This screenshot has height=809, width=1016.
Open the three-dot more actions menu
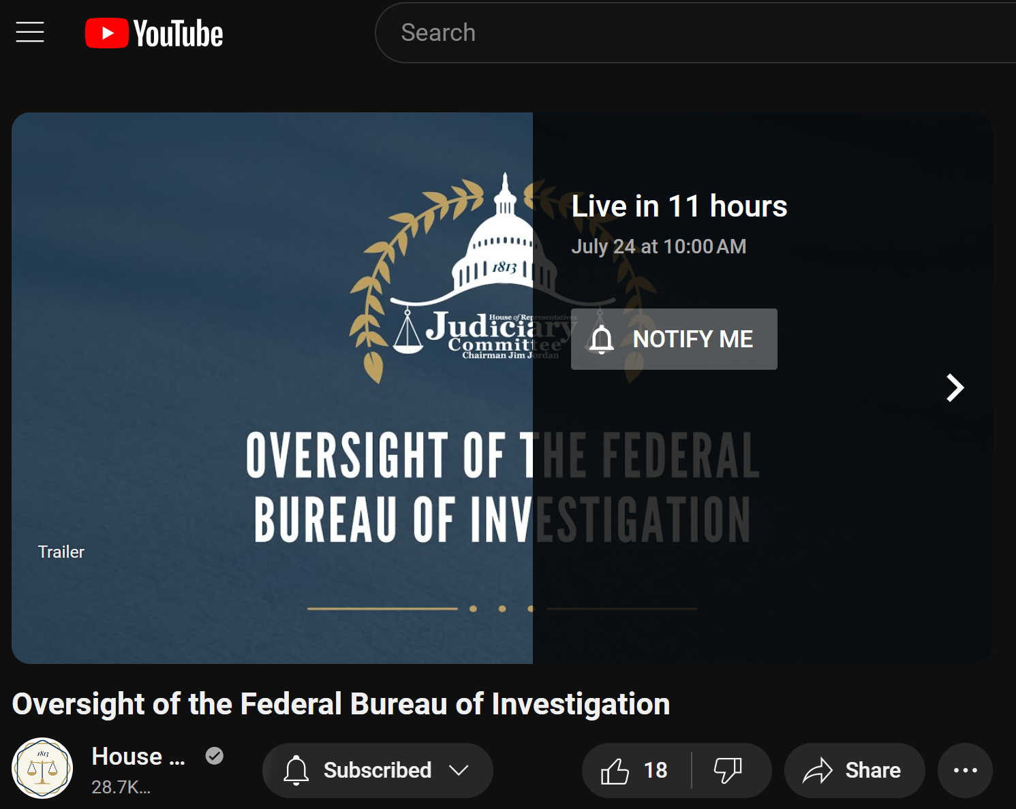(965, 770)
